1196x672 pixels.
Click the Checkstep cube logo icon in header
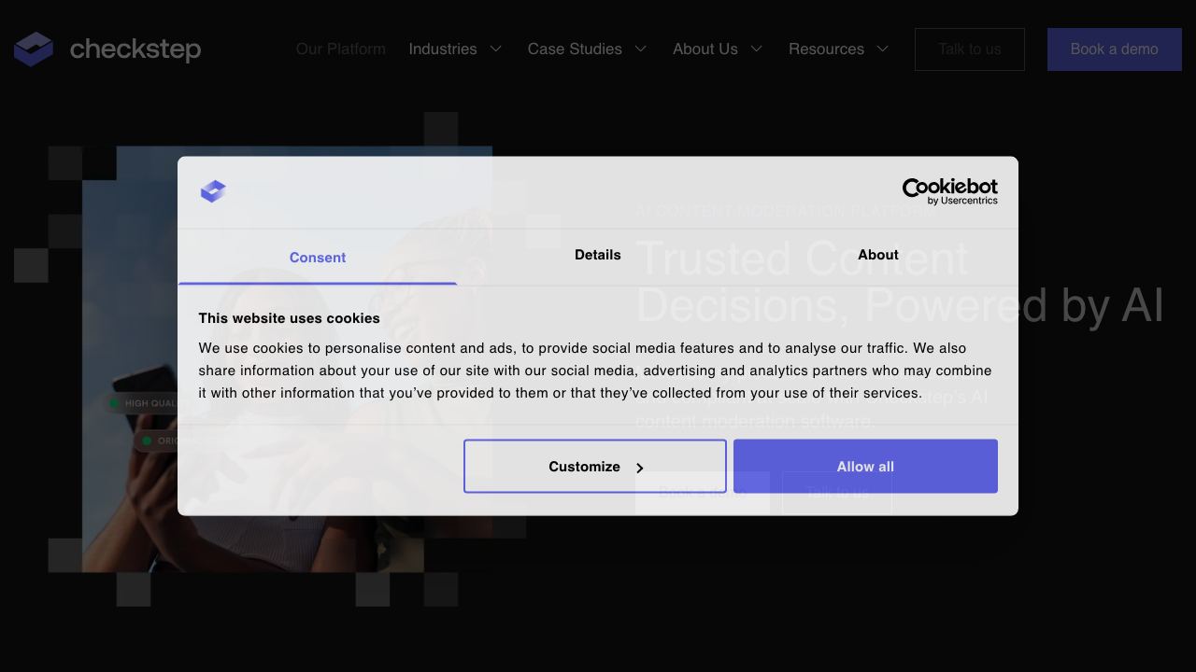pos(34,49)
